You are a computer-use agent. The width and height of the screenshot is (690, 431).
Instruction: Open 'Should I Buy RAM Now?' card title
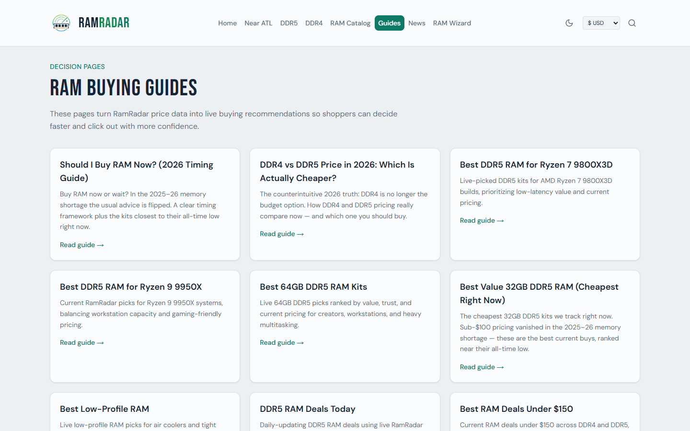click(137, 171)
